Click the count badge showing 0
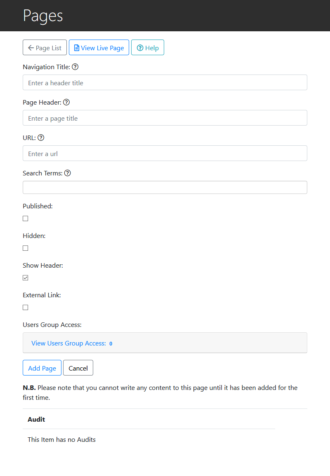Image resolution: width=330 pixels, height=476 pixels. tap(111, 343)
